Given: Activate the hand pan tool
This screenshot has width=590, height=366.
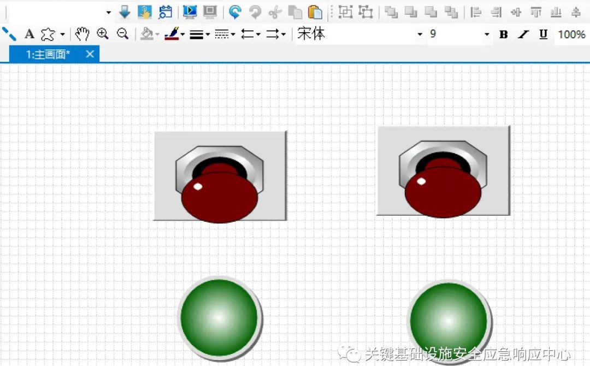Looking at the screenshot, I should pos(81,34).
